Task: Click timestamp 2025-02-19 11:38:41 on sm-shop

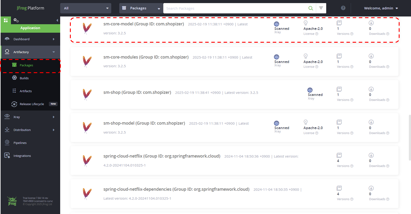Action: 198,93
